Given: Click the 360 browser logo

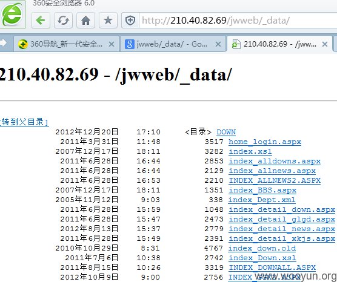Looking at the screenshot, I should coord(12,14).
